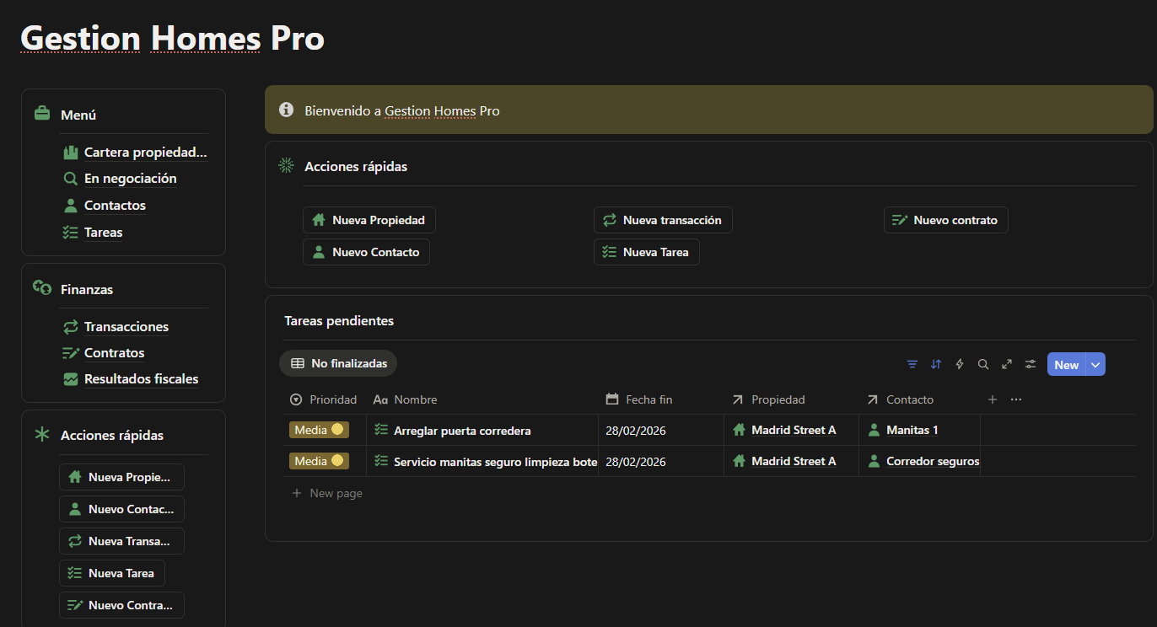Open the filter icon for Tareas pendientes
Image resolution: width=1157 pixels, height=627 pixels.
click(912, 363)
